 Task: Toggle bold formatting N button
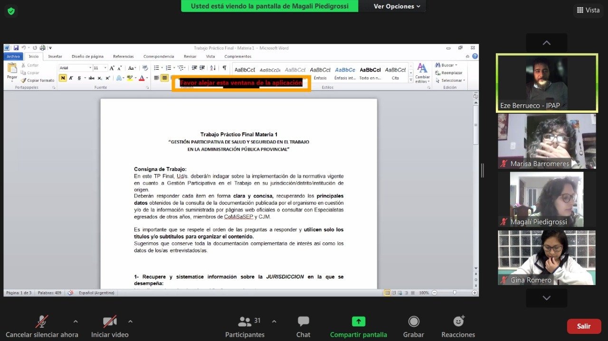click(63, 78)
